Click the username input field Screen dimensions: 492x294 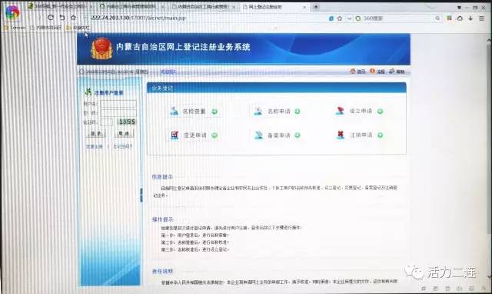coord(118,104)
